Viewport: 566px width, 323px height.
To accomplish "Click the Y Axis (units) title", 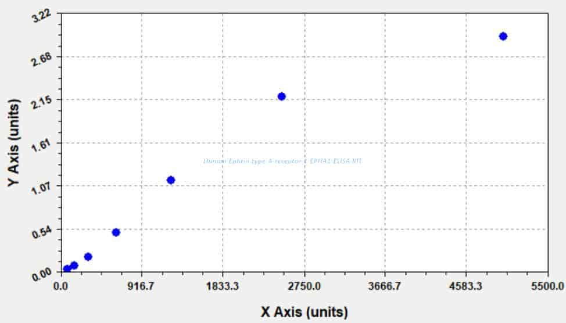I will pyautogui.click(x=14, y=142).
